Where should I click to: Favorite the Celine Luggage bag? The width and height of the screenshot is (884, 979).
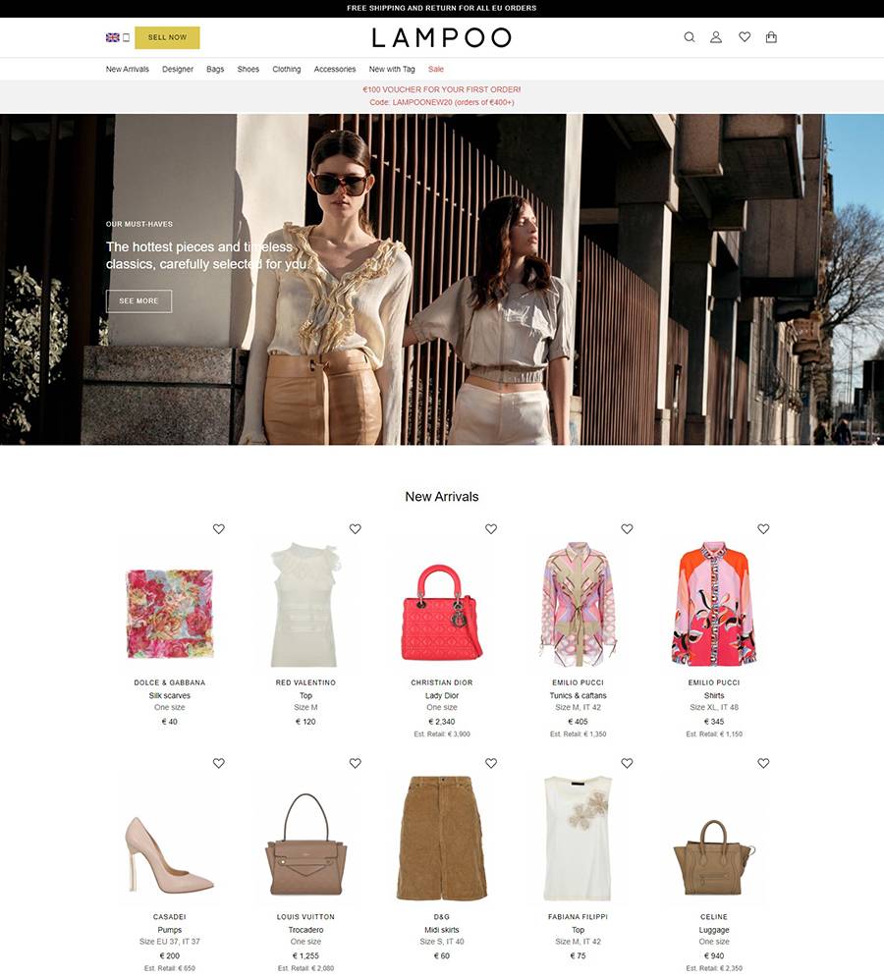(x=763, y=763)
